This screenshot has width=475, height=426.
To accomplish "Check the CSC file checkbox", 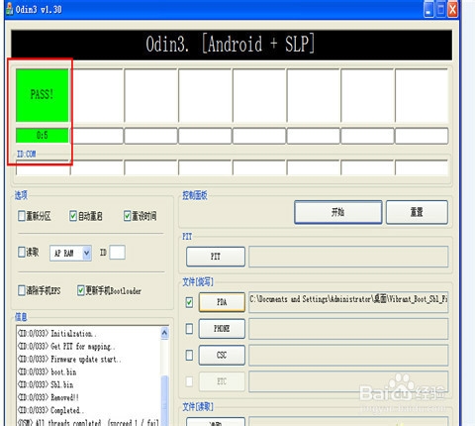I will tap(189, 355).
